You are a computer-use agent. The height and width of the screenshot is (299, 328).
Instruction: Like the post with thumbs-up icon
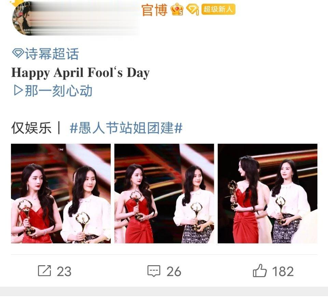[260, 271]
